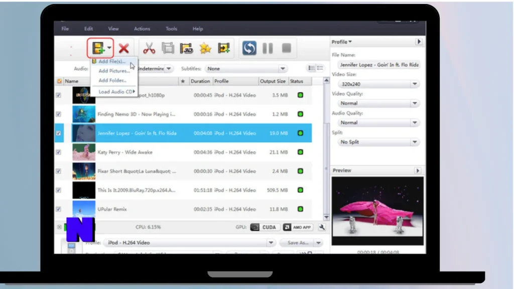Collapse the Profile panel with arrow
514x289 pixels.
click(x=419, y=42)
